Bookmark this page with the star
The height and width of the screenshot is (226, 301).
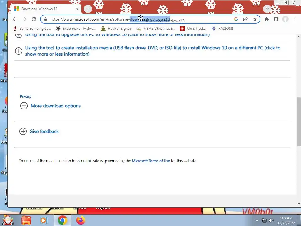[x=255, y=19]
